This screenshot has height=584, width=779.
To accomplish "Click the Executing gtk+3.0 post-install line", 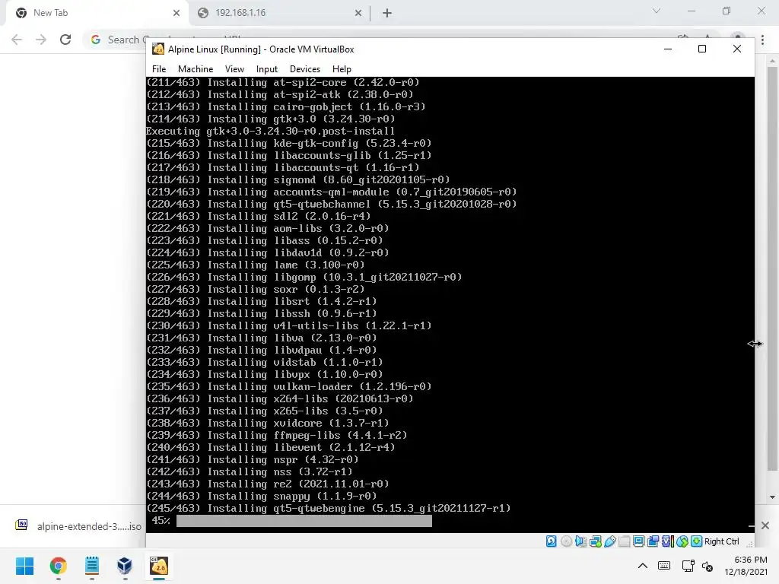I will [270, 131].
